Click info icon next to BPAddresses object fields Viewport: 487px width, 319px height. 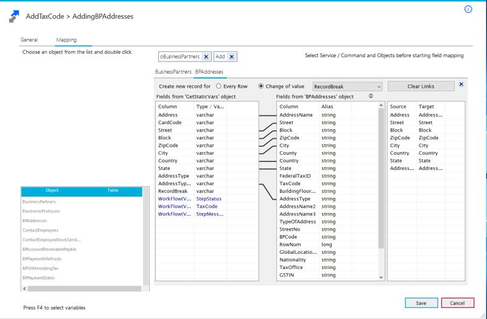371,96
